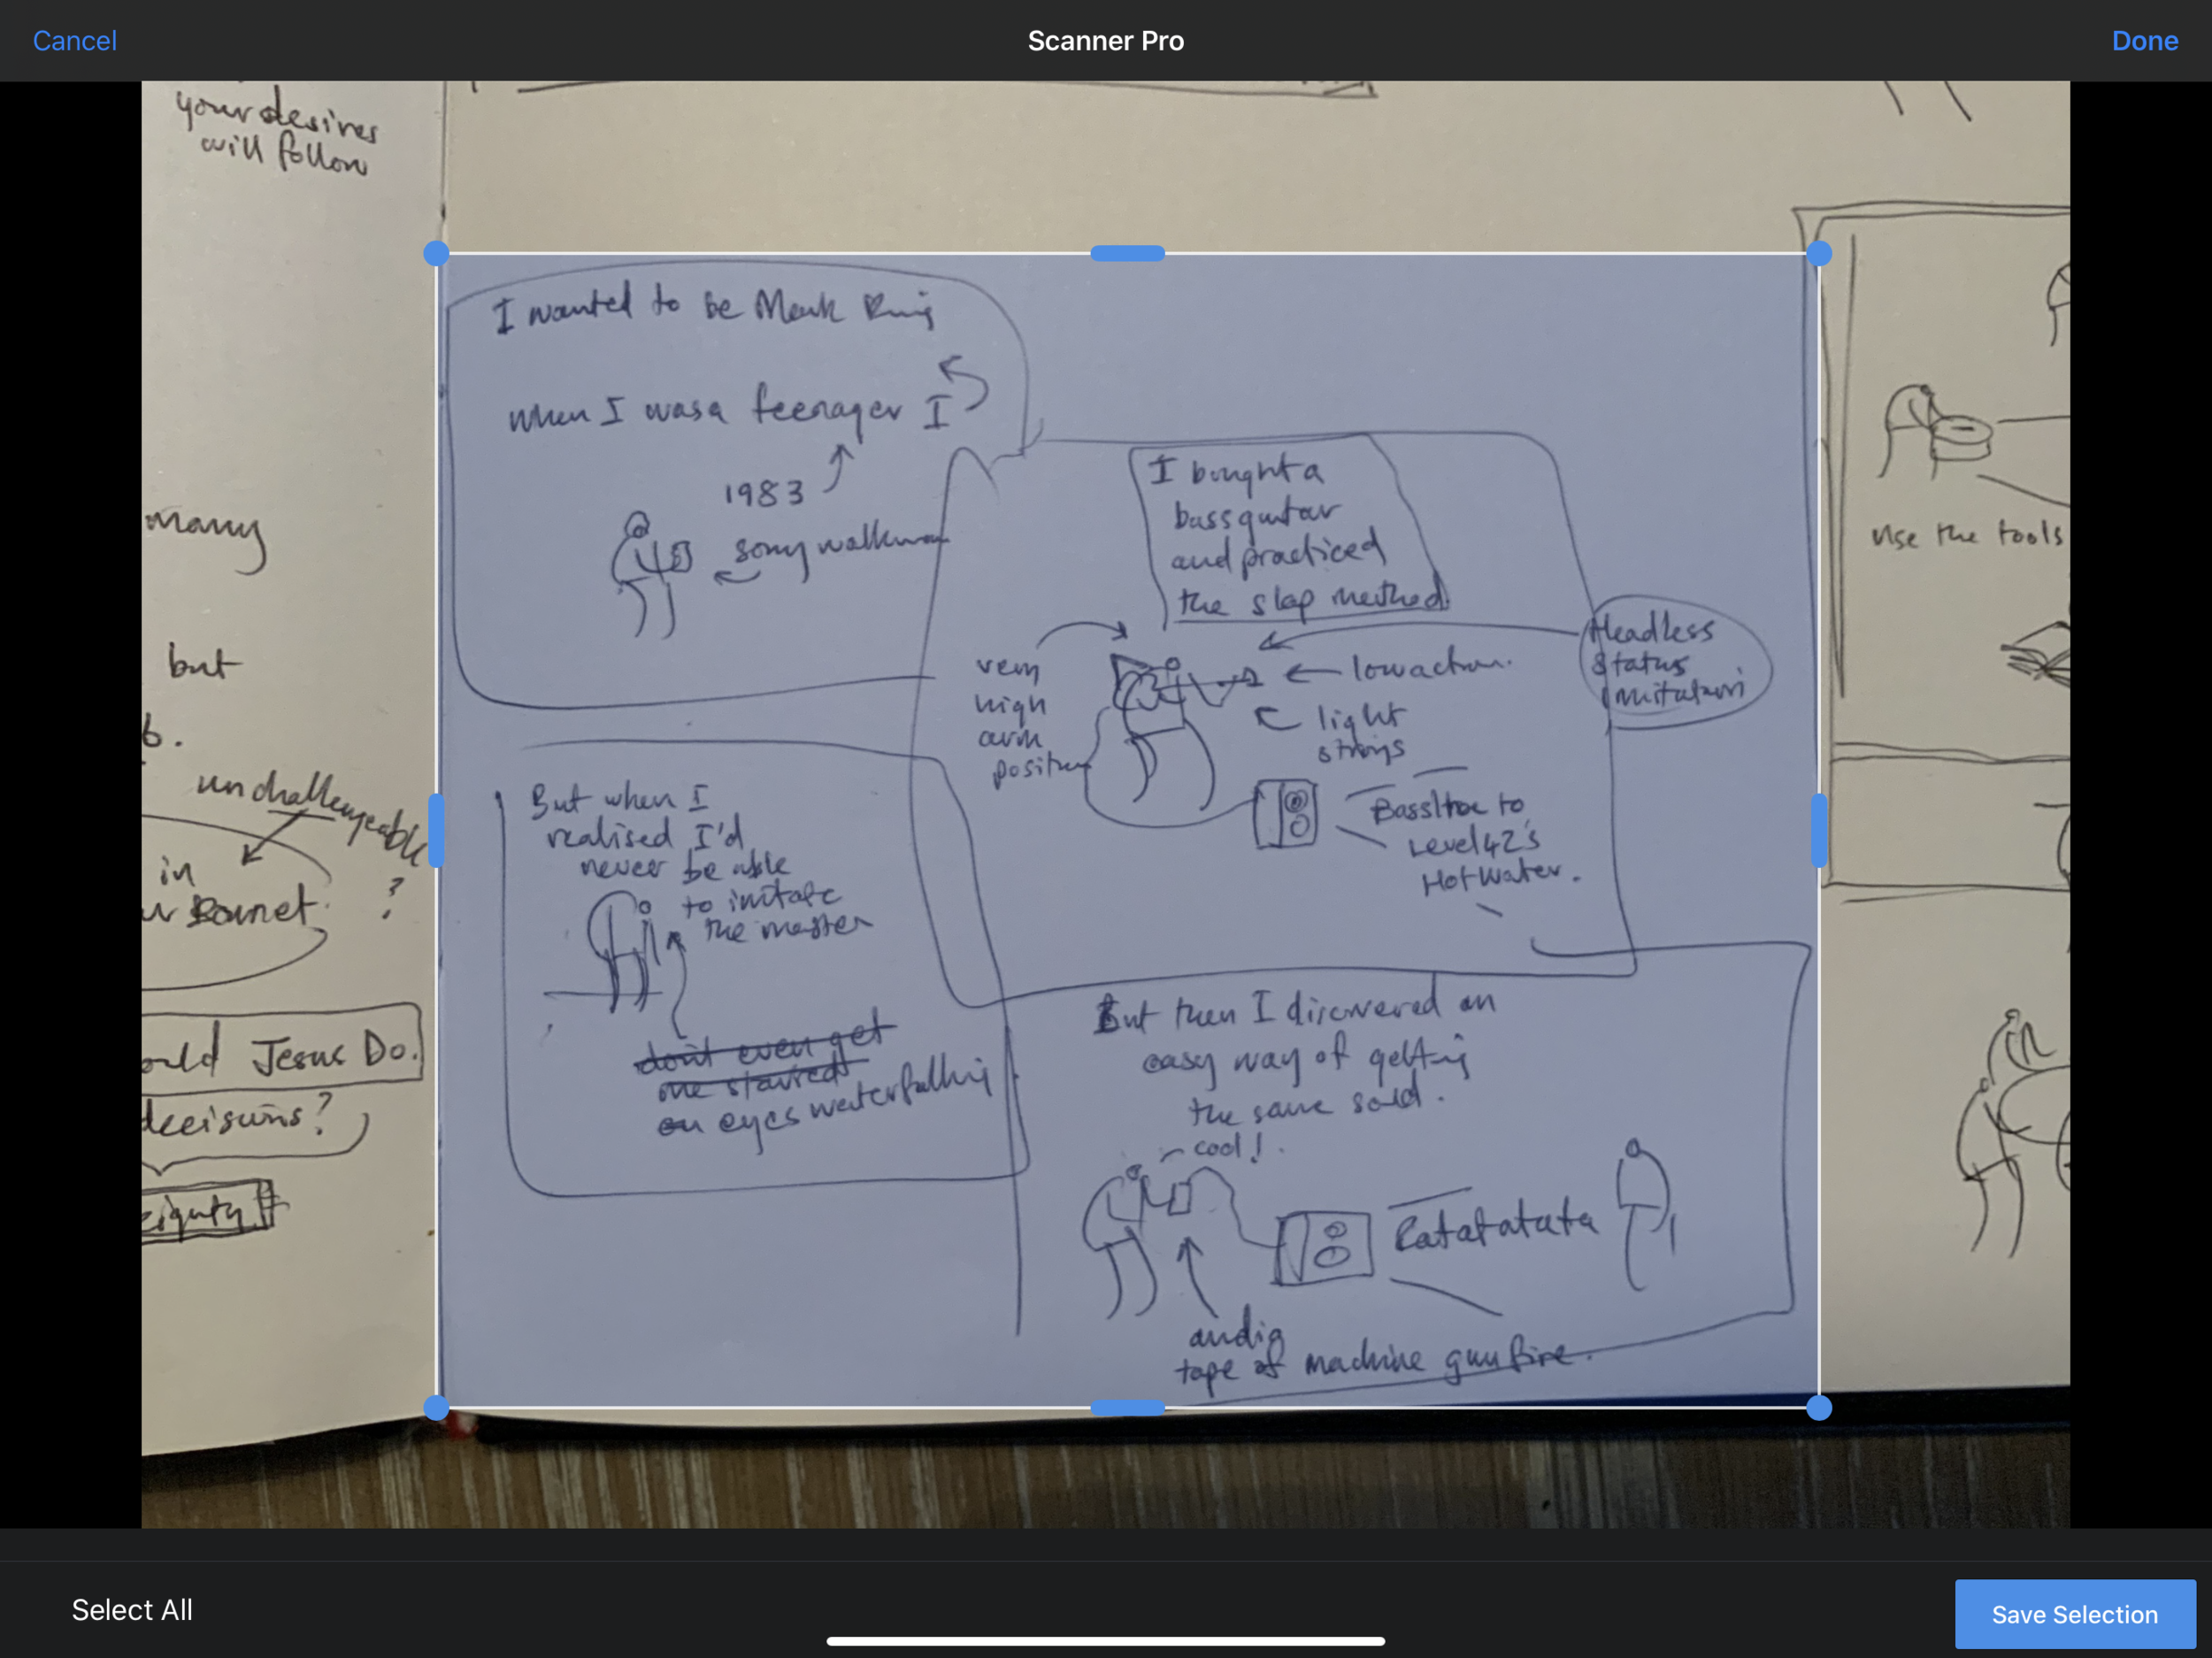Click the top-left crop corner handle

436,254
